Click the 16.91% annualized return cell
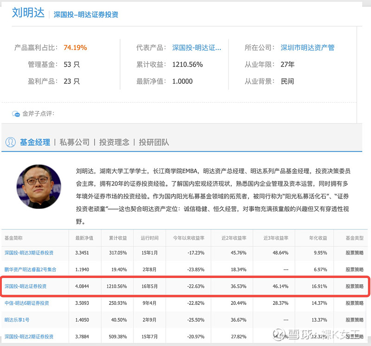The width and height of the screenshot is (371, 346). pyautogui.click(x=320, y=286)
